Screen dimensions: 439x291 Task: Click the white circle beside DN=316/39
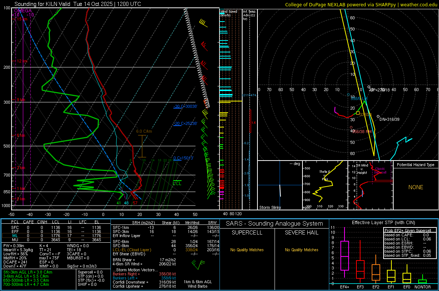tap(378, 116)
